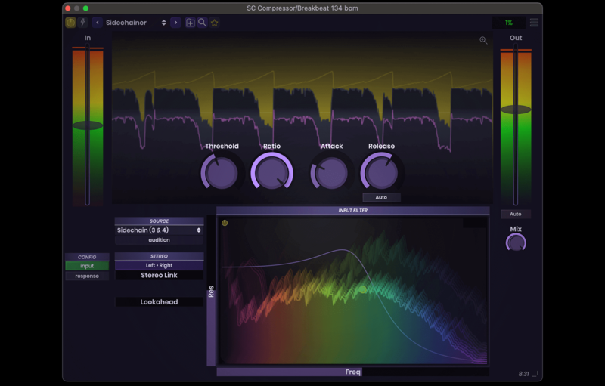Click the dark readout box in filter display
Image resolution: width=605 pixels, height=386 pixels.
(x=475, y=223)
